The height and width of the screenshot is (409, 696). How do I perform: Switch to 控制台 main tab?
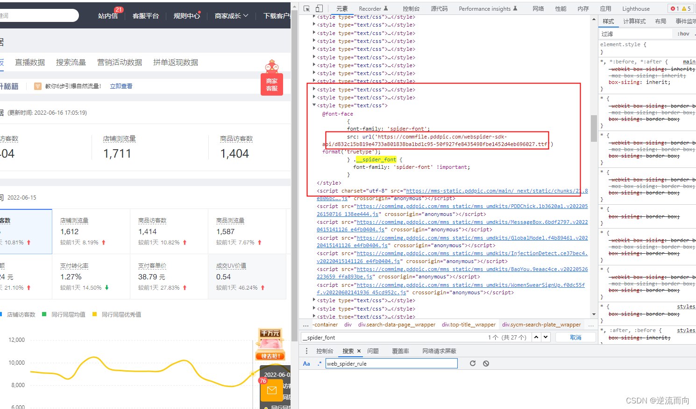click(x=411, y=8)
